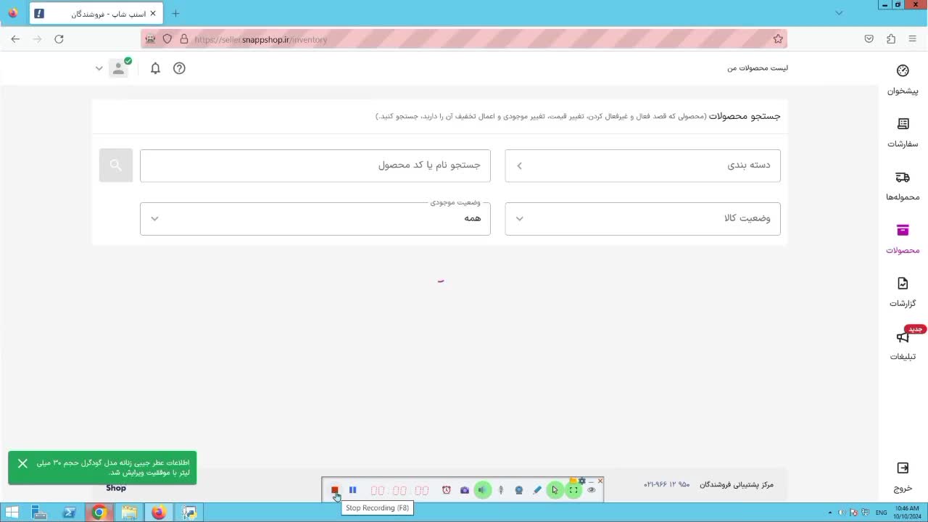The width and height of the screenshot is (928, 522).
Task: Open recorder settings gear icon
Action: pos(582,481)
